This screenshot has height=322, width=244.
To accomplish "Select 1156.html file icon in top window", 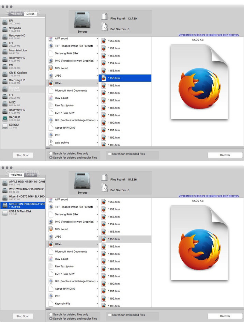I will tap(104, 78).
